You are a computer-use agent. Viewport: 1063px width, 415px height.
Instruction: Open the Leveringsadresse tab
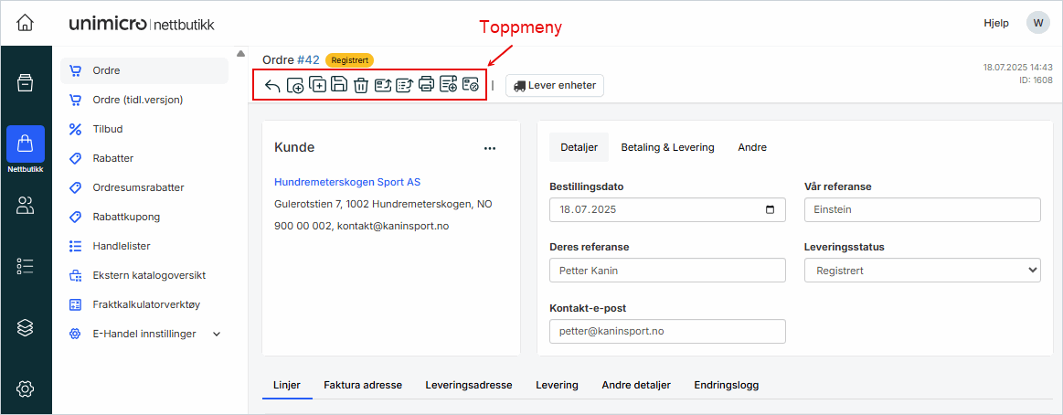468,386
